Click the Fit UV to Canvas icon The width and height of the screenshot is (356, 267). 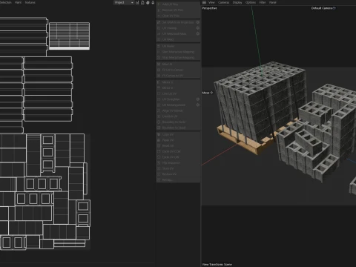tap(159, 70)
